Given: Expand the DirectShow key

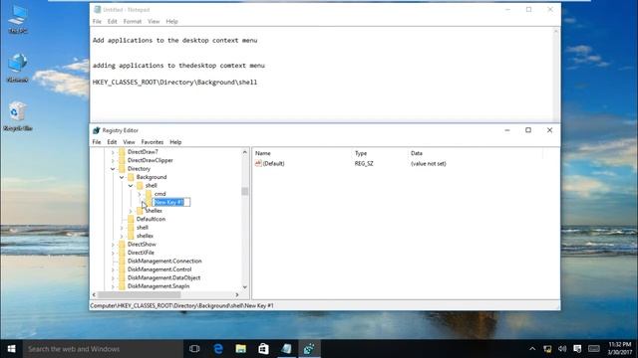Looking at the screenshot, I should (x=113, y=245).
